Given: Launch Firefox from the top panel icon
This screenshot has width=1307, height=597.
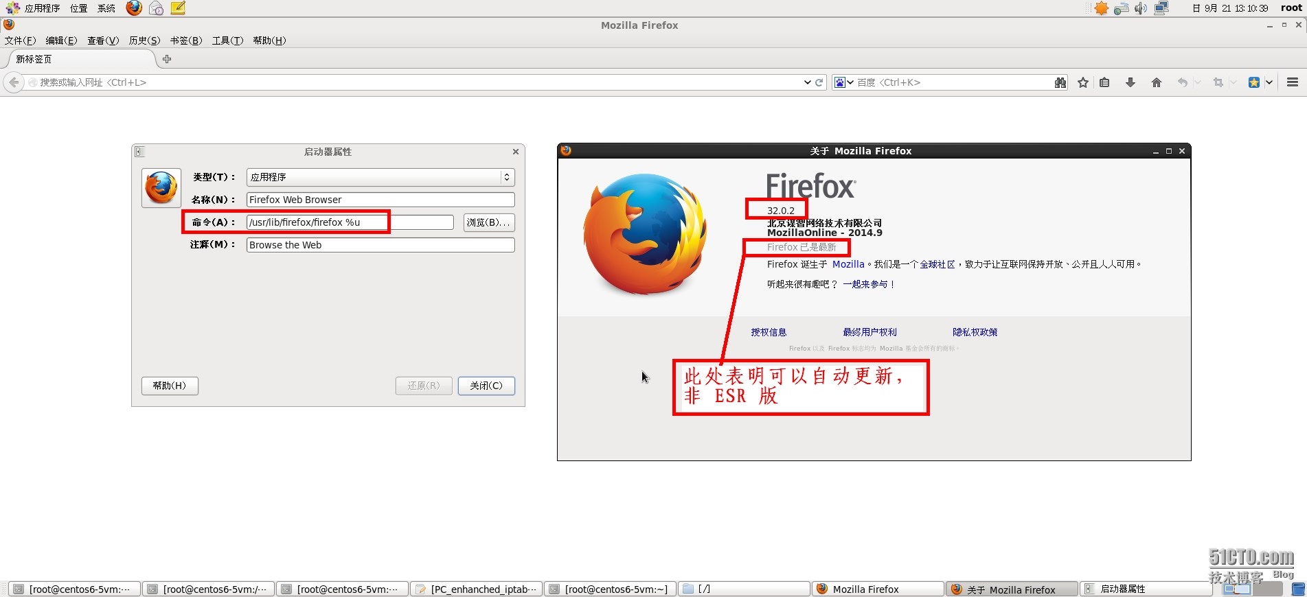Looking at the screenshot, I should point(134,8).
